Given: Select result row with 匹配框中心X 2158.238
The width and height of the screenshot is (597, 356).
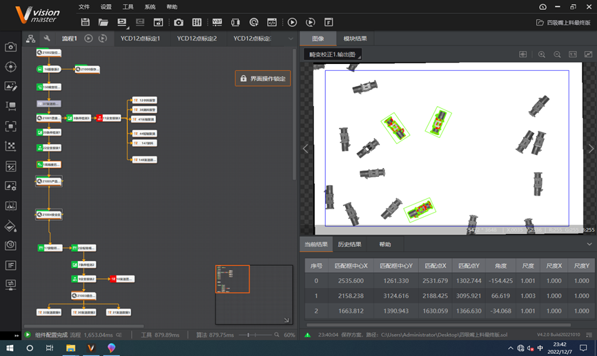Looking at the screenshot, I should (x=449, y=295).
